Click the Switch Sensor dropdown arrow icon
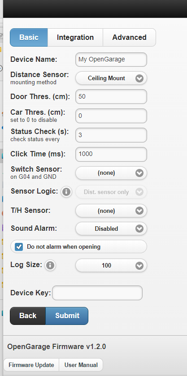The width and height of the screenshot is (187, 376). 139,173
